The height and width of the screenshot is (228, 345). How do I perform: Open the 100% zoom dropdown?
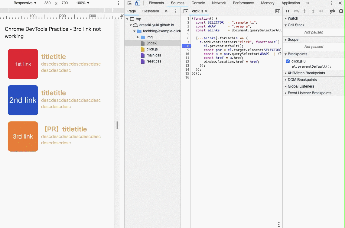(x=83, y=3)
